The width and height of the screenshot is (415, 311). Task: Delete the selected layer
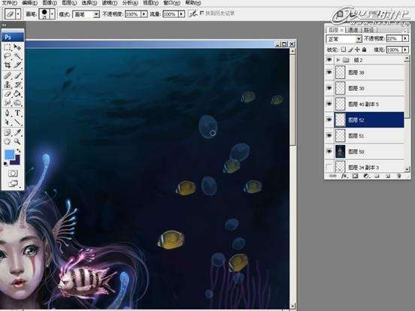399,176
